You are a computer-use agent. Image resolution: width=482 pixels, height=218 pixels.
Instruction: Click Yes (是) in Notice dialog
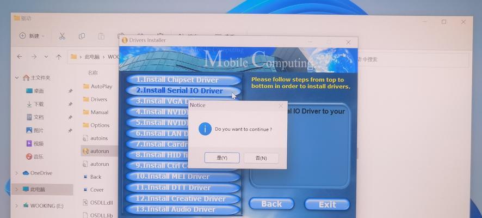coord(222,158)
